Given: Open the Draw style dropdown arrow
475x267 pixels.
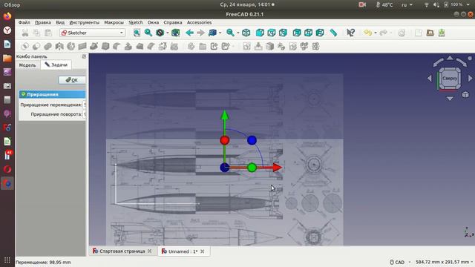Looking at the screenshot, I should pos(167,33).
